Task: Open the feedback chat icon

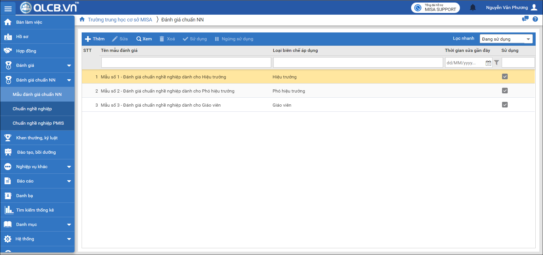Action: click(x=525, y=19)
